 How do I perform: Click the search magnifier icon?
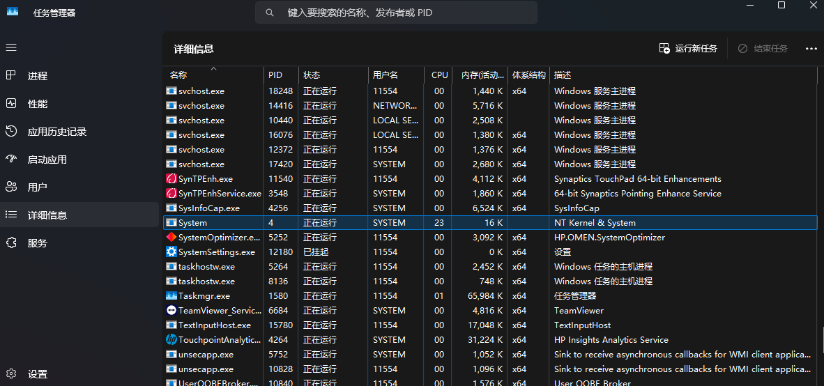[x=270, y=13]
